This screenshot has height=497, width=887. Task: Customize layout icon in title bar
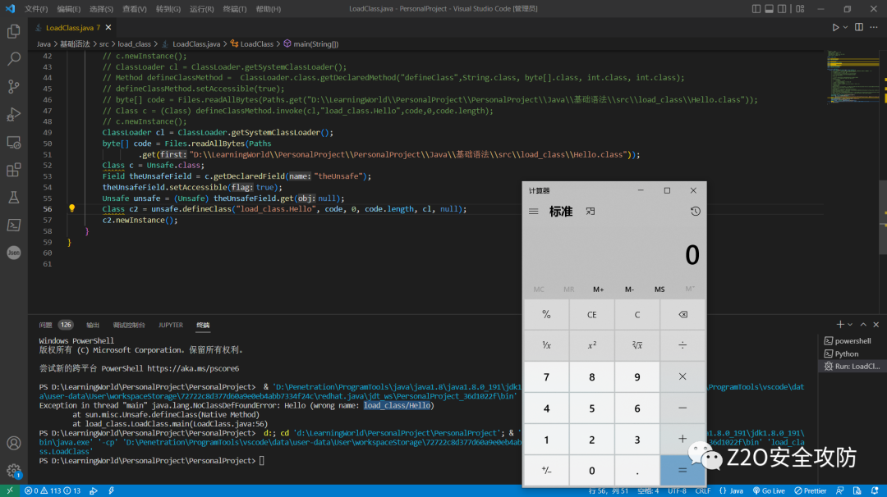[x=800, y=8]
